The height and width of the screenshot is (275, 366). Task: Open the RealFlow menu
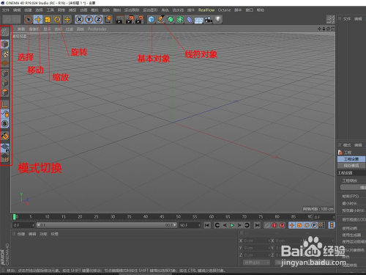206,10
